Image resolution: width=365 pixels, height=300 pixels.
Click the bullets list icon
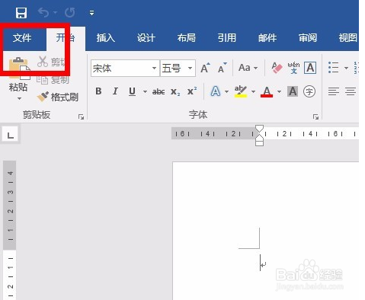coord(334,68)
